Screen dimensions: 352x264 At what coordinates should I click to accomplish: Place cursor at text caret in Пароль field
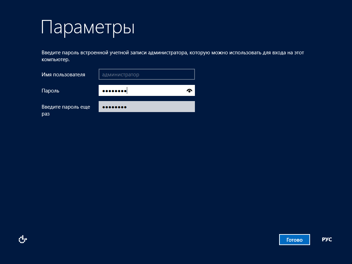[x=127, y=90]
